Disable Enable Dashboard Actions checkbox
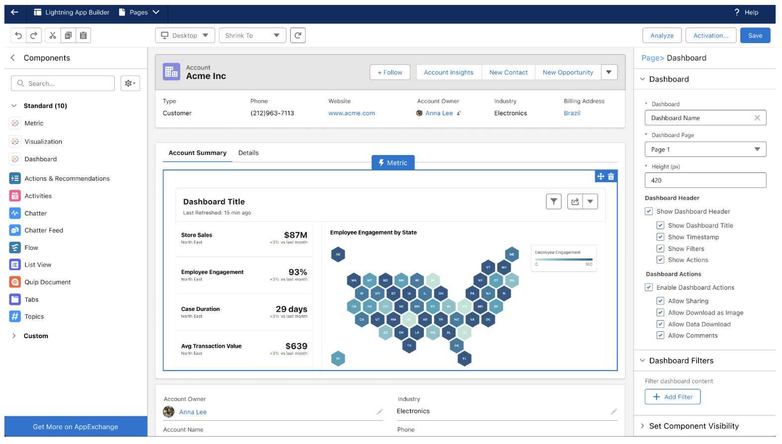 [649, 288]
